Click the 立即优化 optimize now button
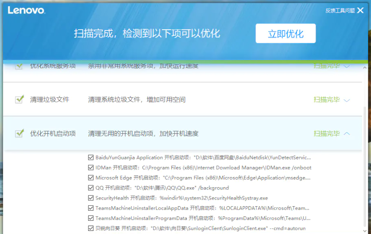Screen dimensions: 371x234 tap(286, 33)
